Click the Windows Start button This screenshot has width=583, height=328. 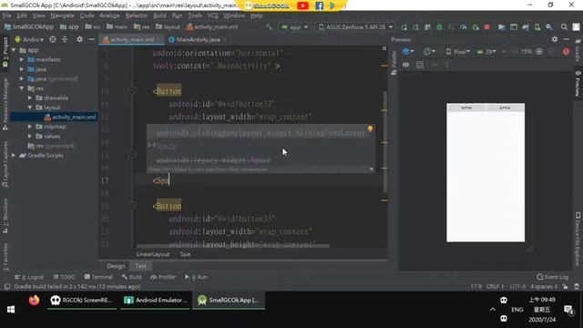click(x=11, y=310)
